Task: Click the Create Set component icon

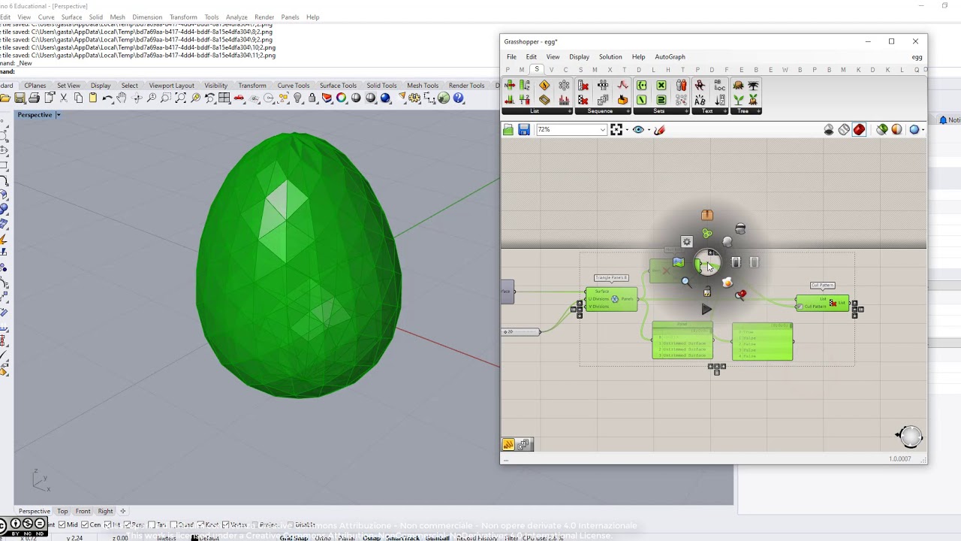Action: 641,85
